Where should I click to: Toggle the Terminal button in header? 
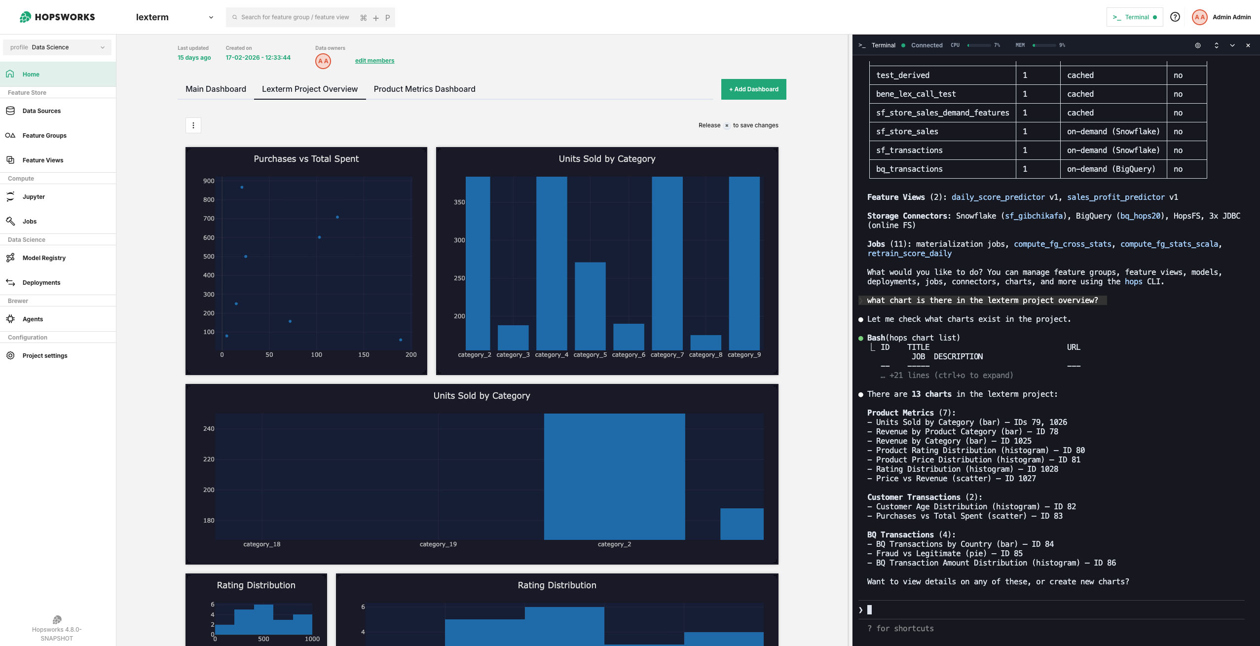coord(1134,17)
